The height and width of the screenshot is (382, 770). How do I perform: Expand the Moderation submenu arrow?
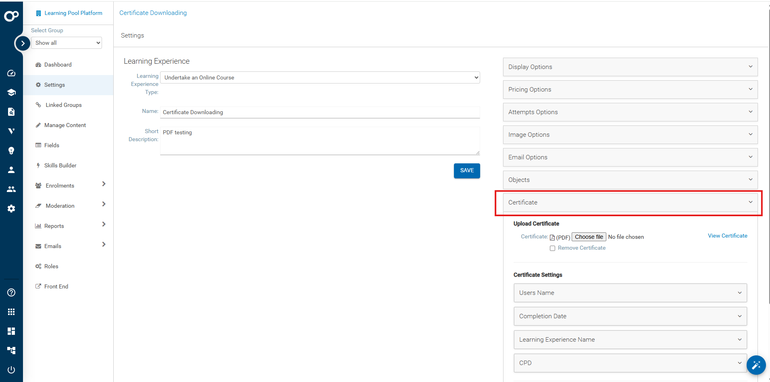click(x=104, y=204)
